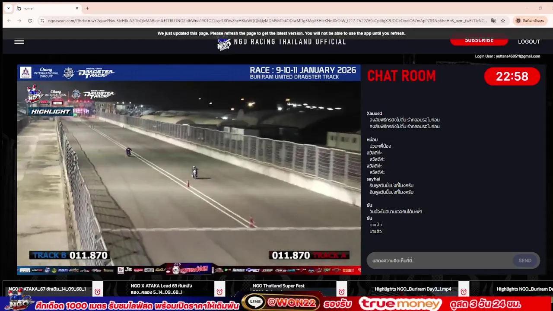This screenshot has height=311, width=553.
Task: Open 'Highlights NGO_Buriram Day3_1.mp4' video item
Action: pyautogui.click(x=413, y=289)
